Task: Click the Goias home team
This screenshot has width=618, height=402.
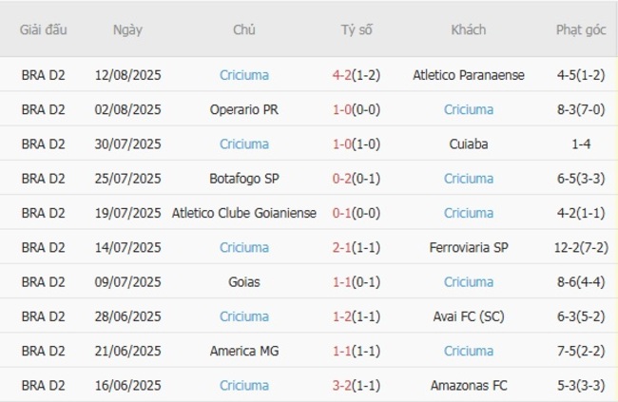Action: click(x=243, y=282)
